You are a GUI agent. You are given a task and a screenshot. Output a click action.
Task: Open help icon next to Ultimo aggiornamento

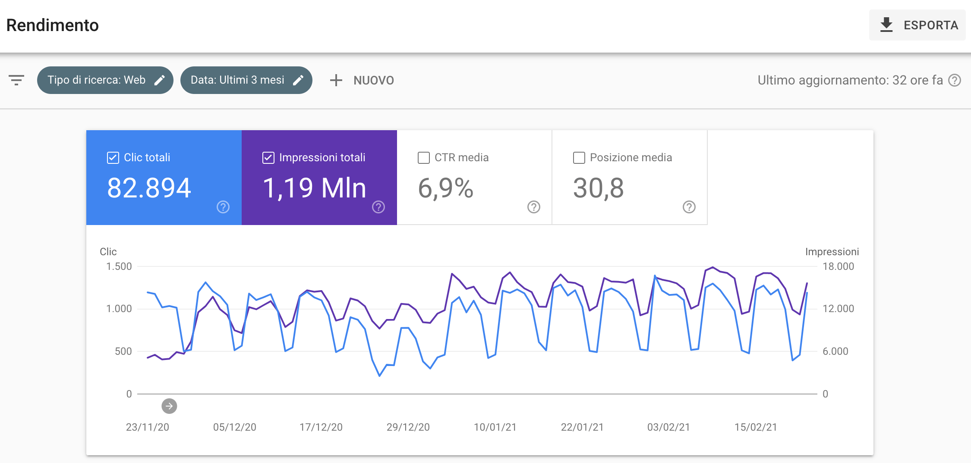click(955, 80)
